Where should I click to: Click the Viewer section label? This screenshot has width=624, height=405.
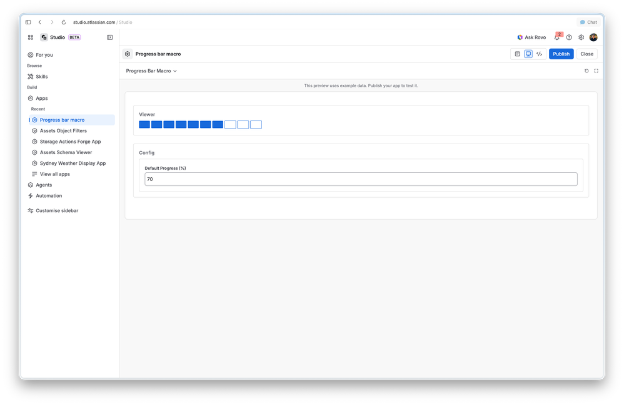pos(147,114)
